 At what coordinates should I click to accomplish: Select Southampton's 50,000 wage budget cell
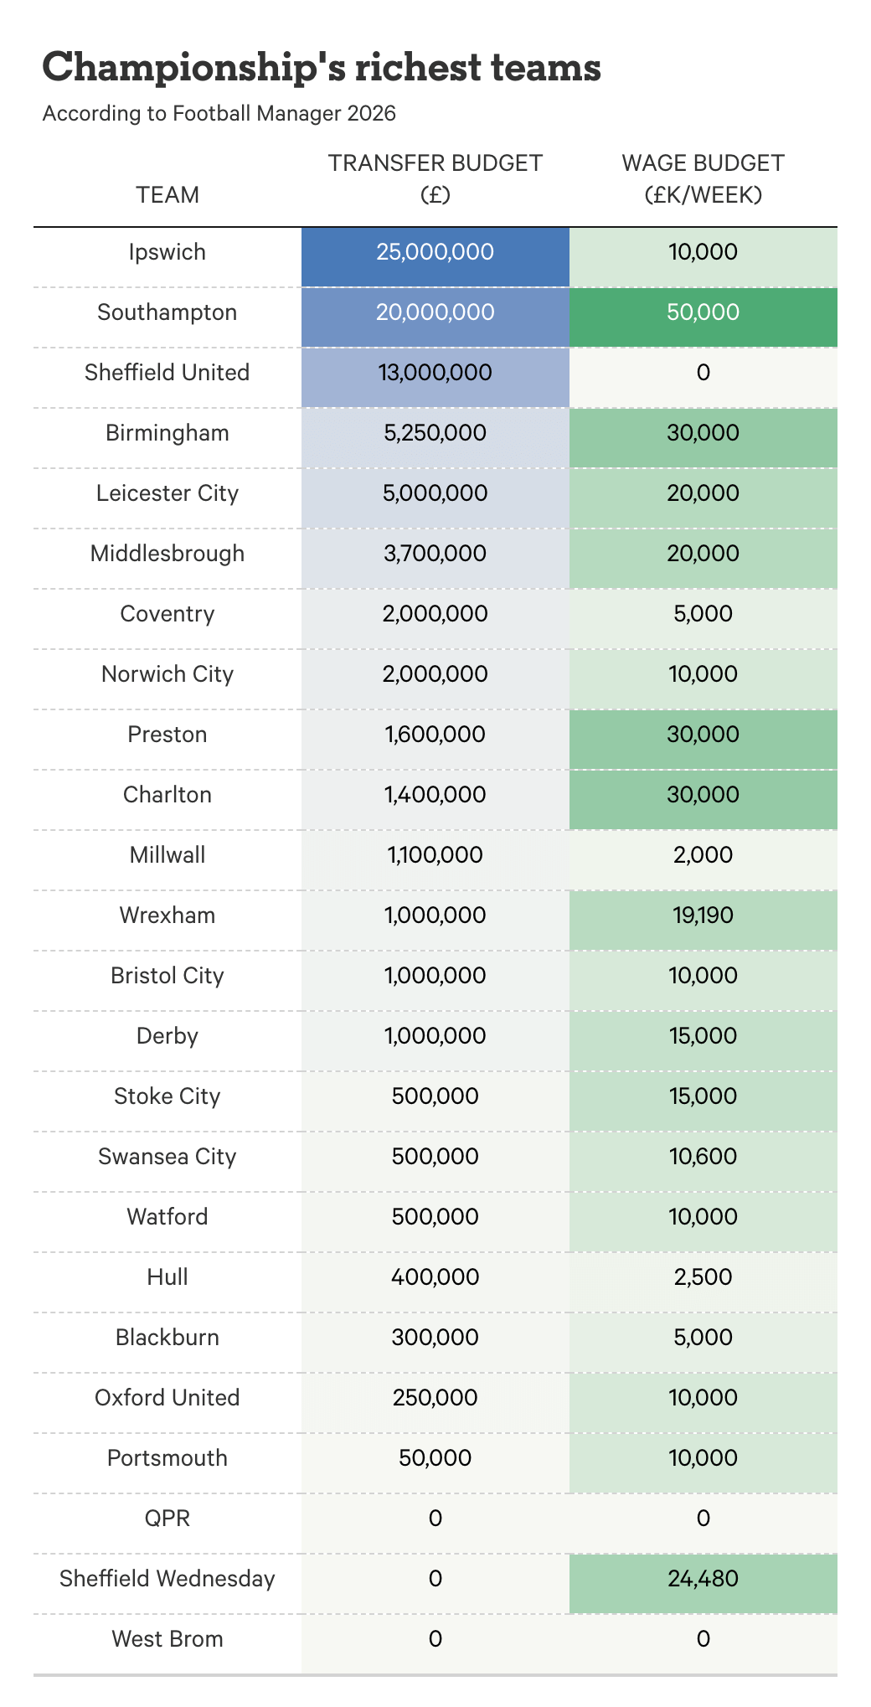coord(703,312)
